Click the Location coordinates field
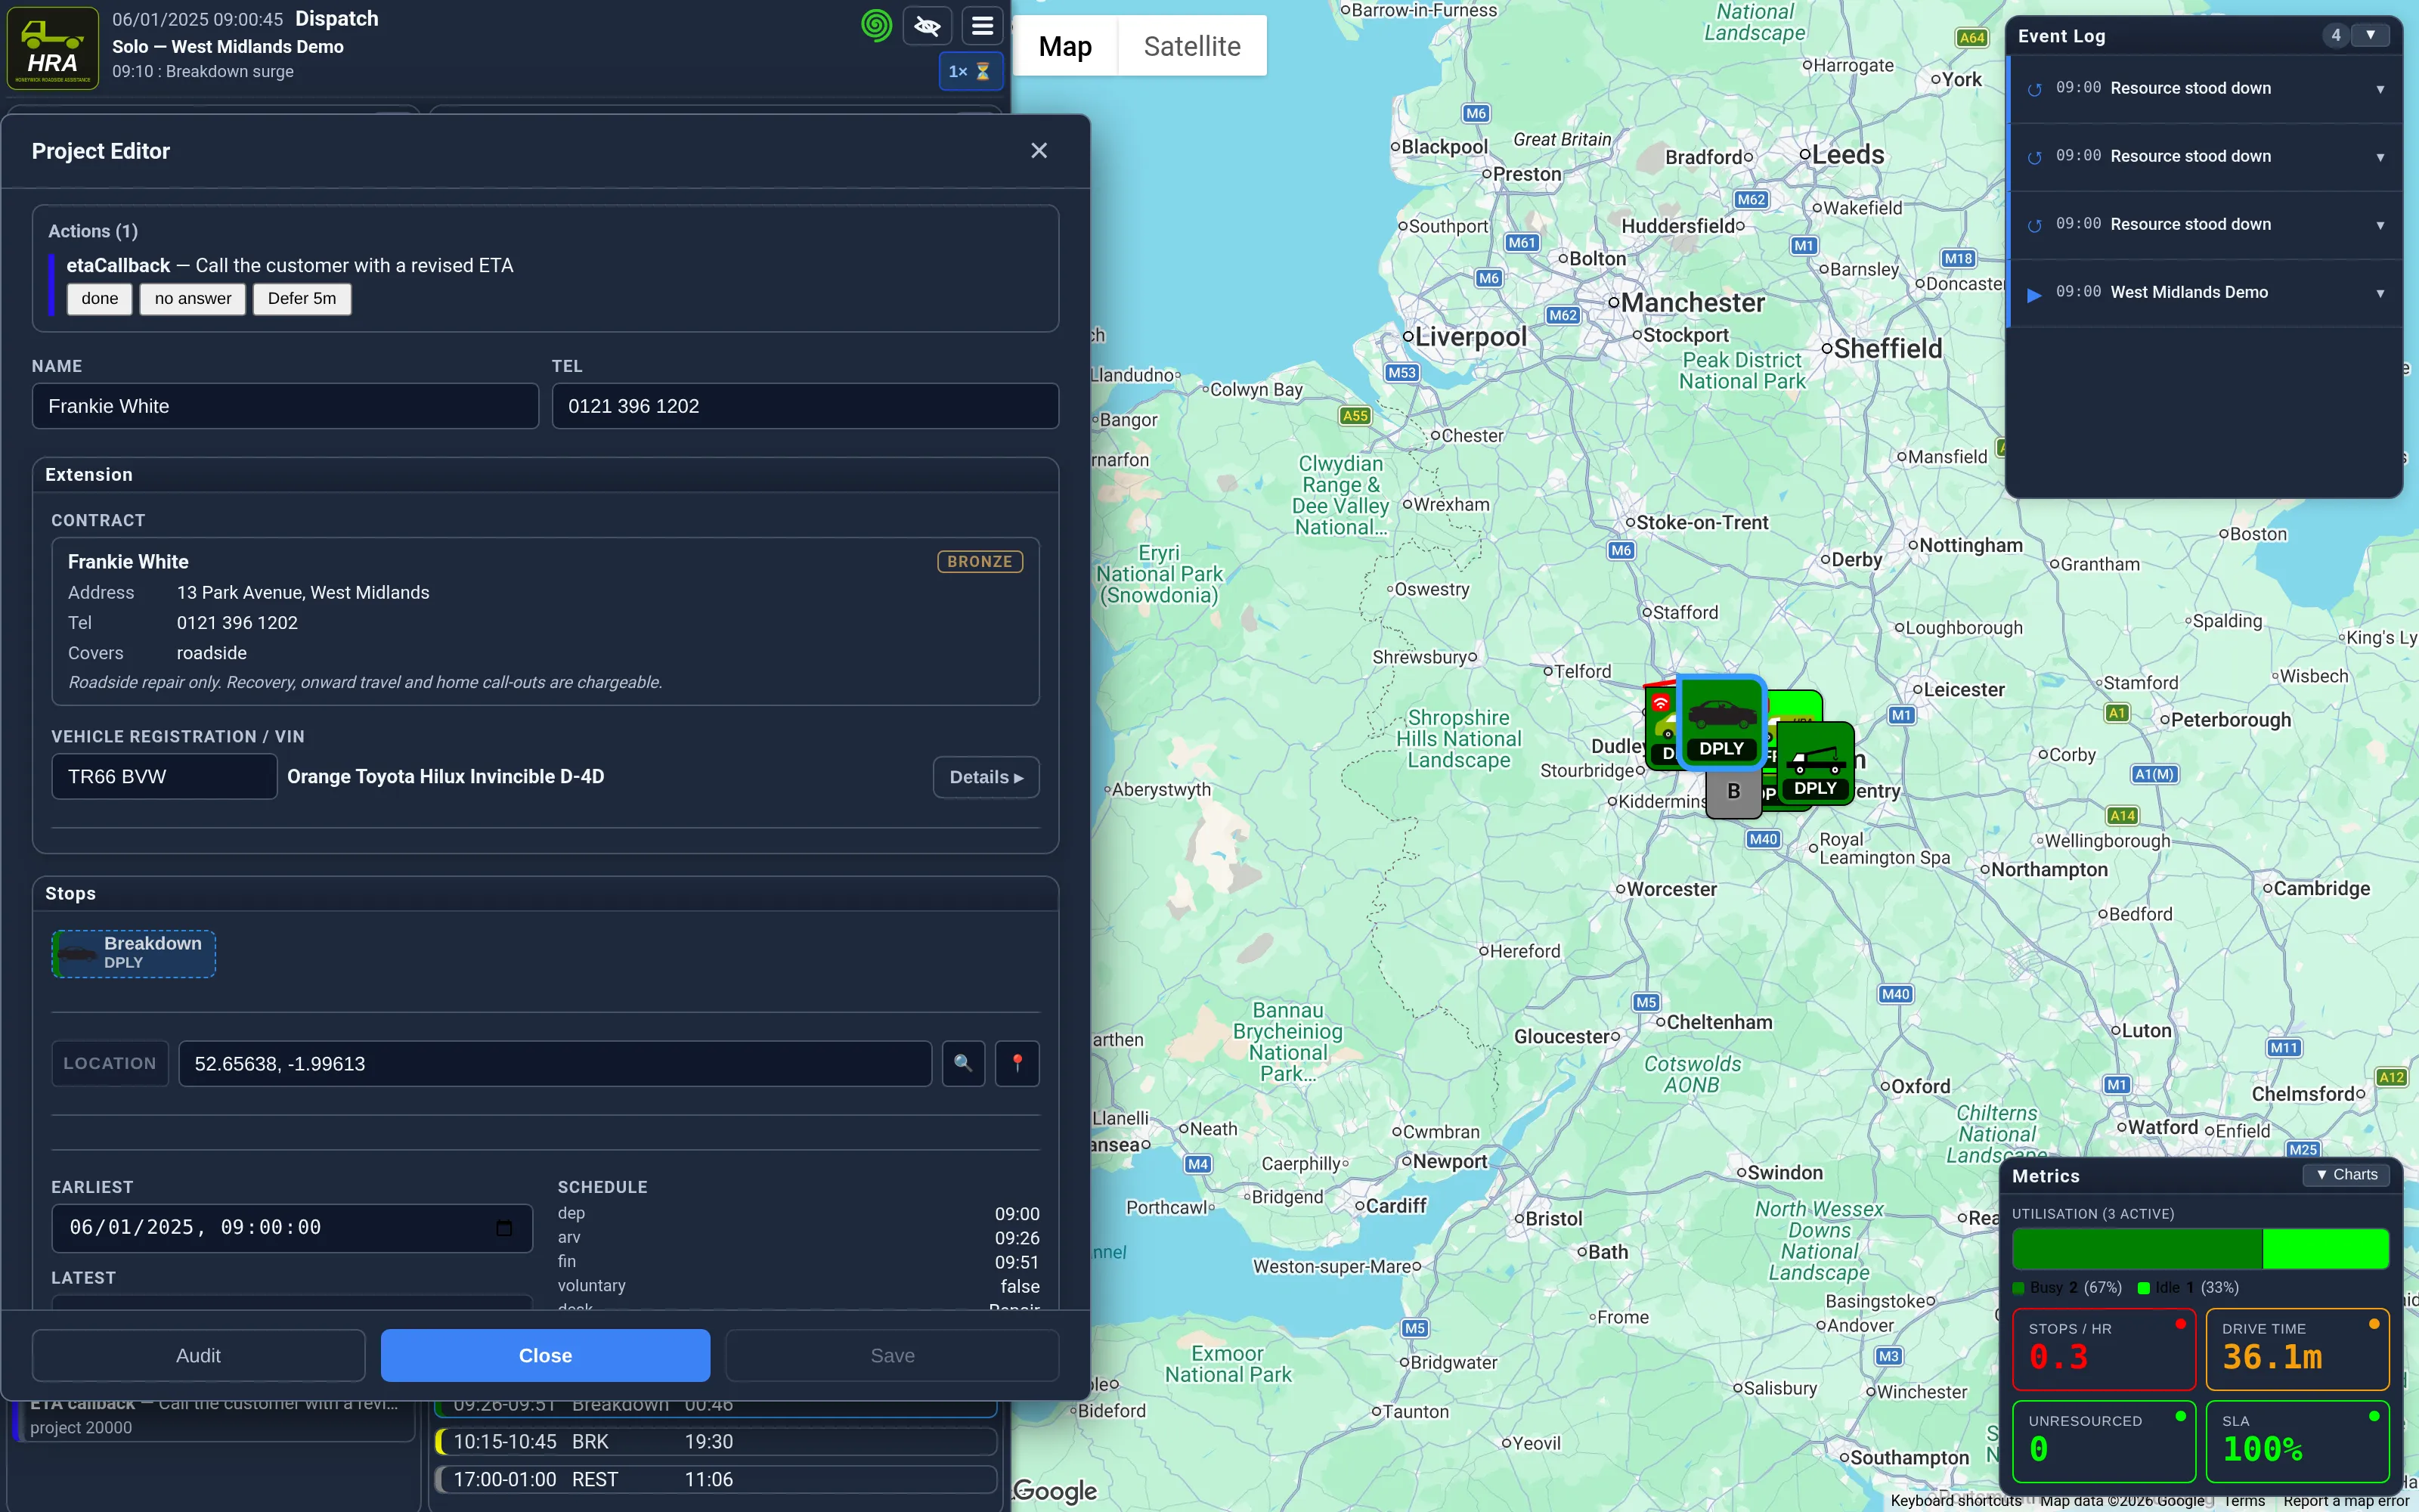 (555, 1063)
